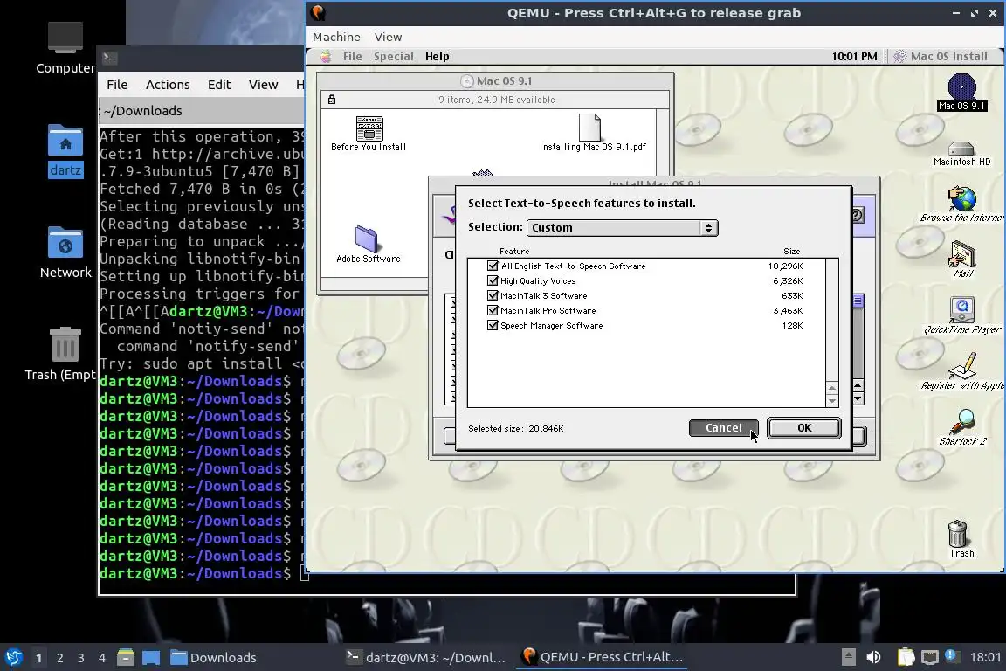1006x671 pixels.
Task: Open terminal Edit menu
Action: coord(219,85)
